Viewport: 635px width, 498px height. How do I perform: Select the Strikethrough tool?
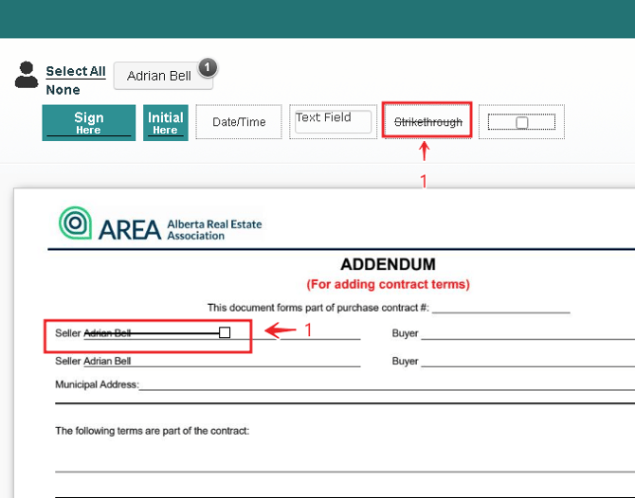tap(427, 122)
